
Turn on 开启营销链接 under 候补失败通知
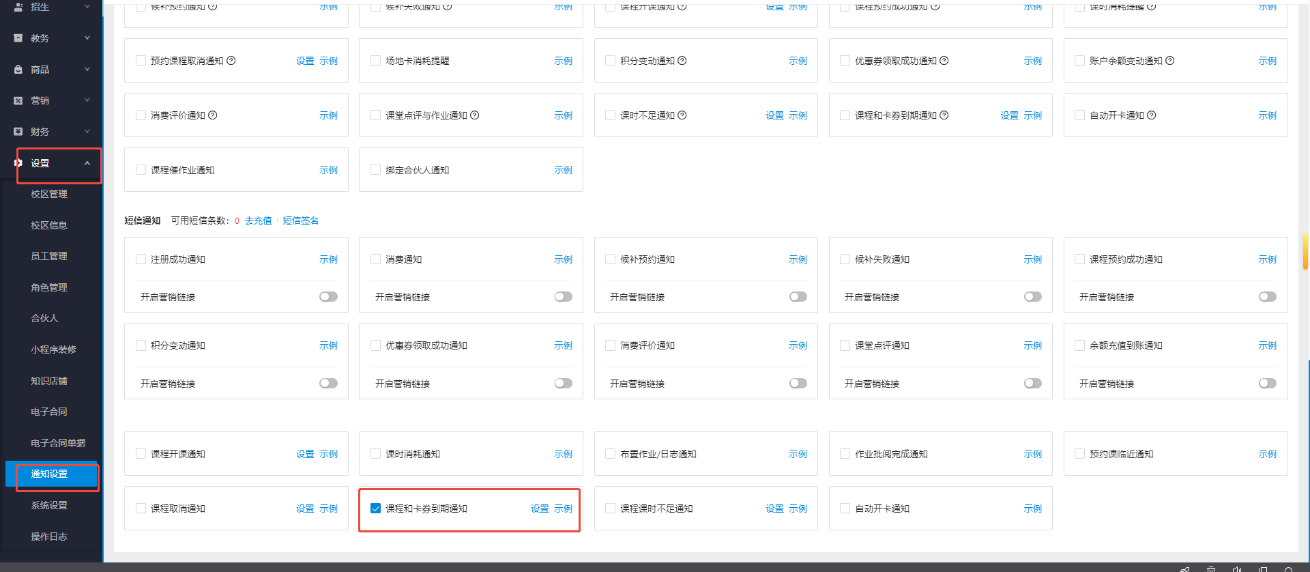point(1032,297)
